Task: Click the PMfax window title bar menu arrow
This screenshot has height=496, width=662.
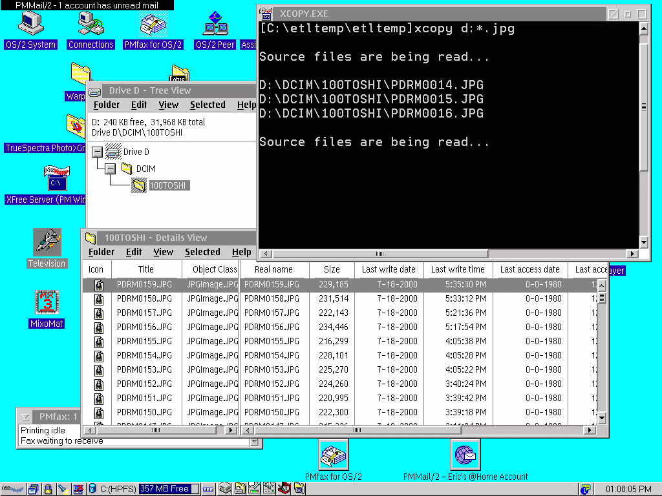Action: pos(25,417)
